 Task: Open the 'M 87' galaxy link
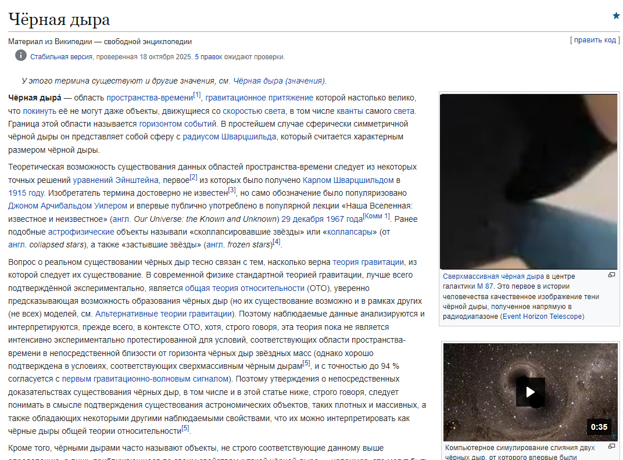point(485,286)
